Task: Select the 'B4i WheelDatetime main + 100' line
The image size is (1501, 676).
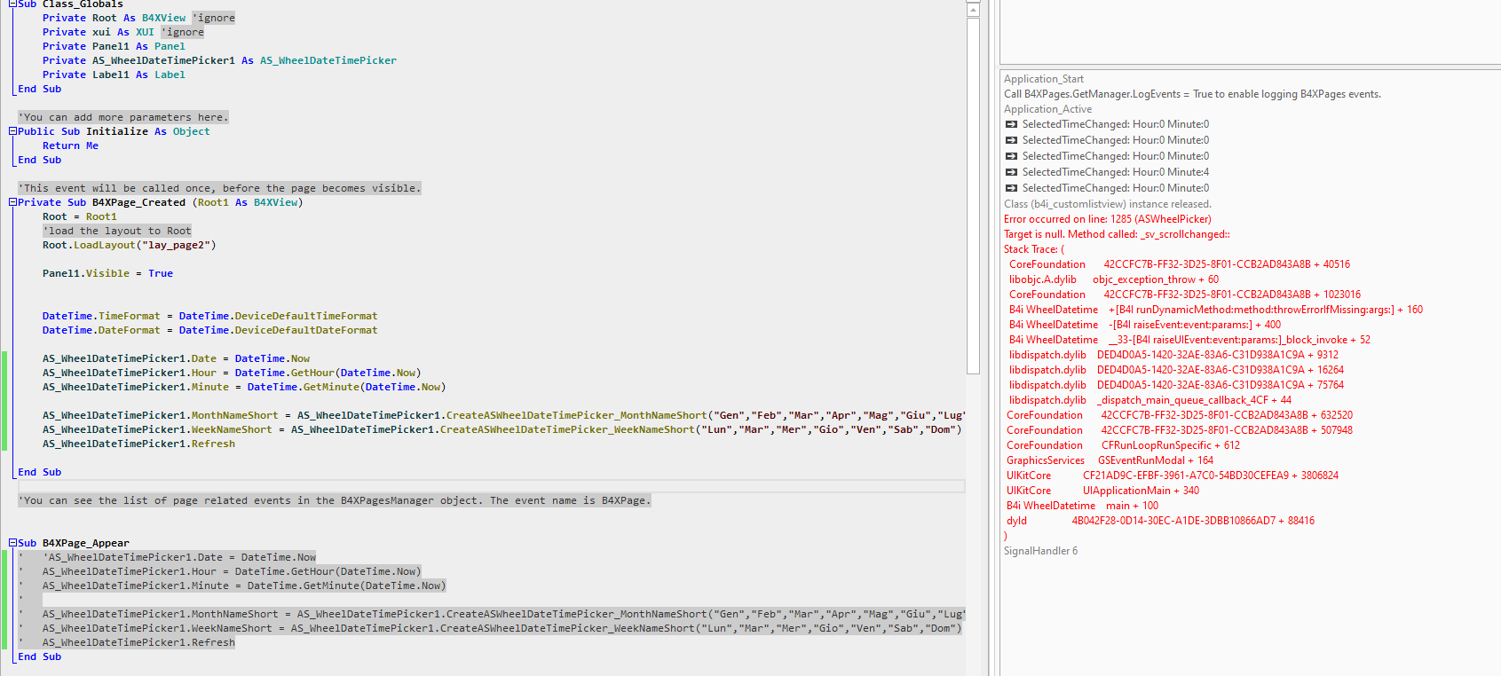Action: click(x=1083, y=506)
